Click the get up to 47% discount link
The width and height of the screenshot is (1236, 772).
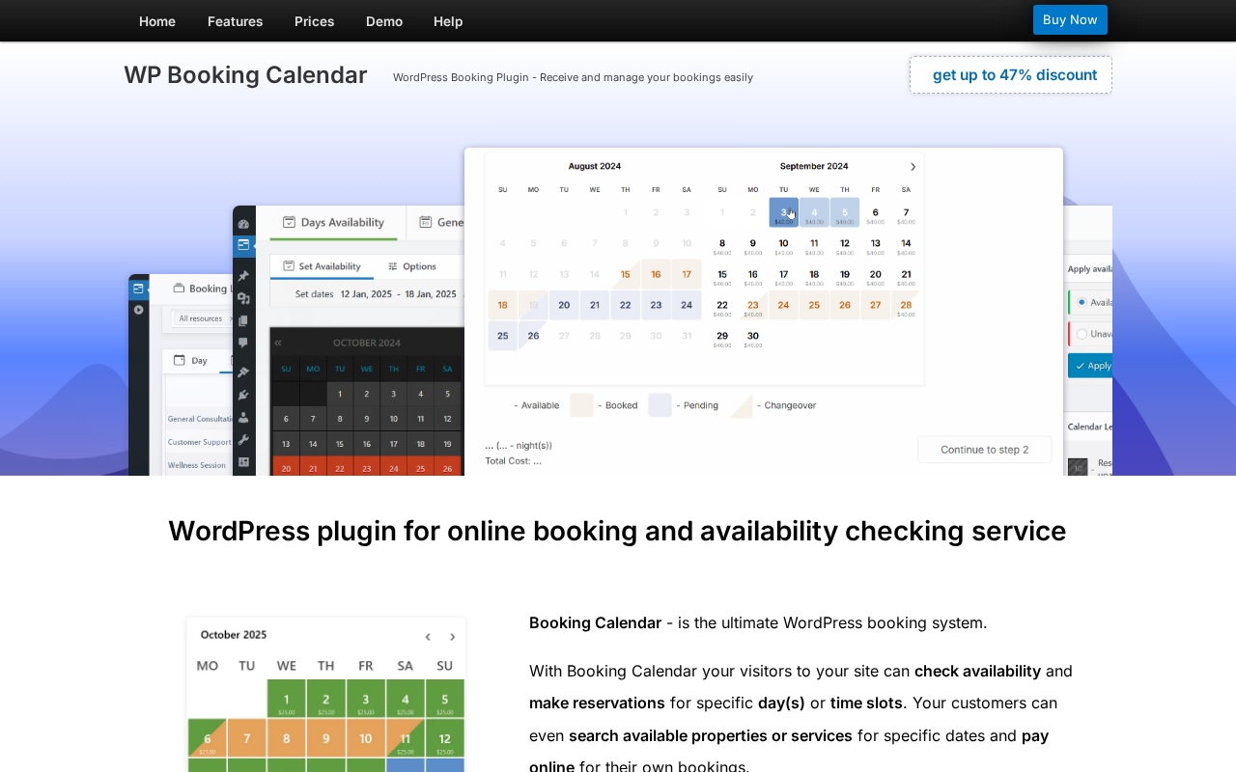tap(1011, 75)
